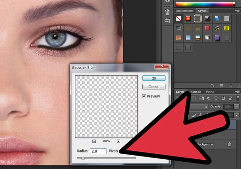Viewport: 241px width, 169px height.
Task: Open the Layers panel flyout menu
Action: [238, 92]
